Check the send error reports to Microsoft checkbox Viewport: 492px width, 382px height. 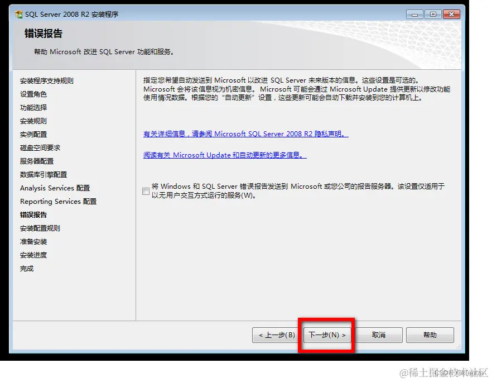click(x=146, y=191)
